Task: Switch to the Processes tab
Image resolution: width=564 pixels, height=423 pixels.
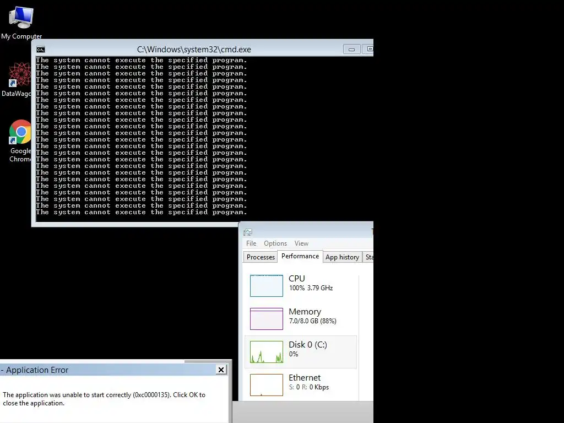Action: [261, 257]
